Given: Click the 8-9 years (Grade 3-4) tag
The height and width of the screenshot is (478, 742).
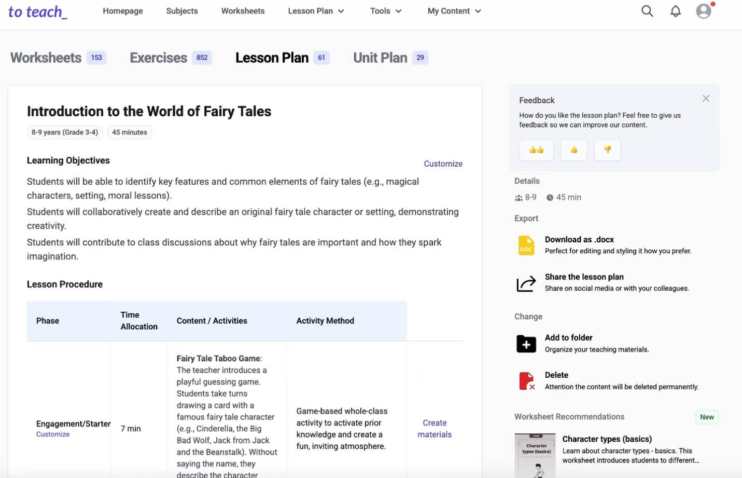Looking at the screenshot, I should click(65, 132).
